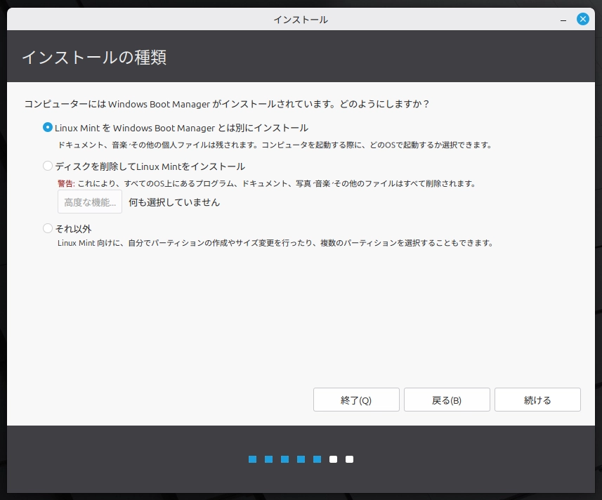Select the install alongside Windows Boot Manager radio button
This screenshot has width=602, height=500.
(x=48, y=128)
